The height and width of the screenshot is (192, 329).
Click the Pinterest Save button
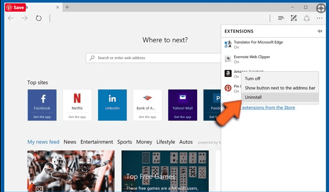15,7
